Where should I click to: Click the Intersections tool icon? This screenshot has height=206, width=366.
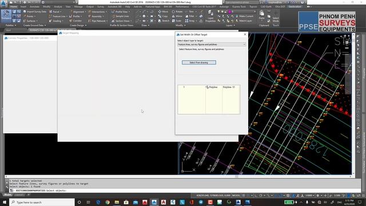point(89,11)
